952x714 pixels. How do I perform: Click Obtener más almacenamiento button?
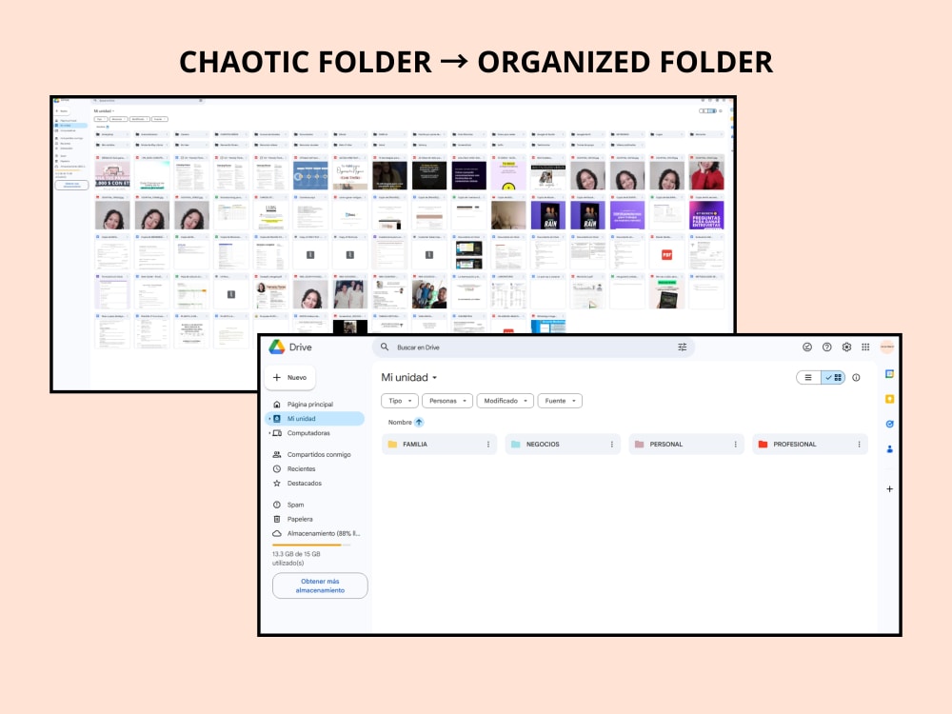point(320,585)
